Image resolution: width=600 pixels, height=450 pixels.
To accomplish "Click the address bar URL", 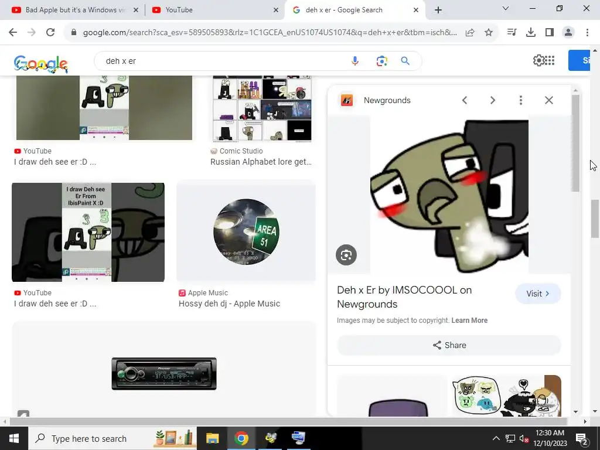I will [270, 33].
